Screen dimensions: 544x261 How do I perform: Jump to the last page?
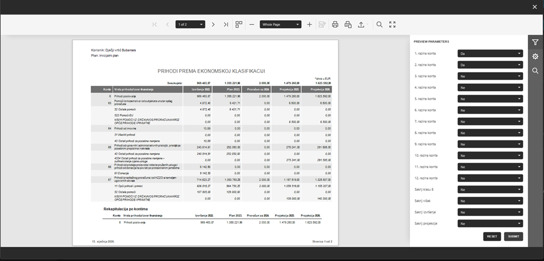(x=226, y=25)
